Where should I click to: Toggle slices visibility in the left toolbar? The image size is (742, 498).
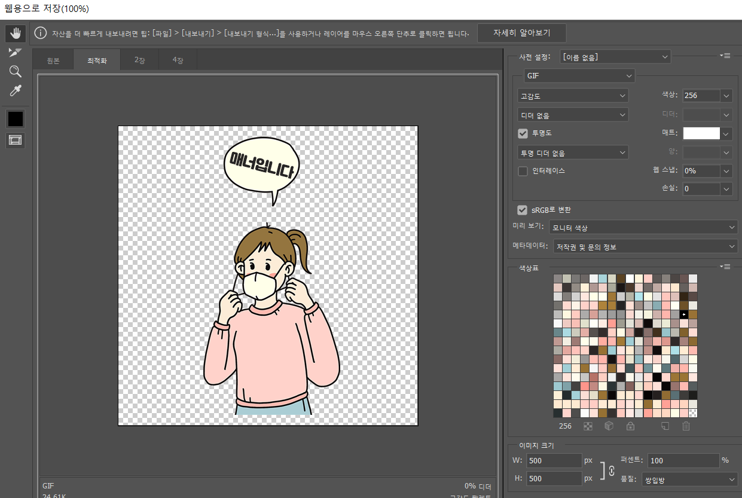click(x=15, y=140)
